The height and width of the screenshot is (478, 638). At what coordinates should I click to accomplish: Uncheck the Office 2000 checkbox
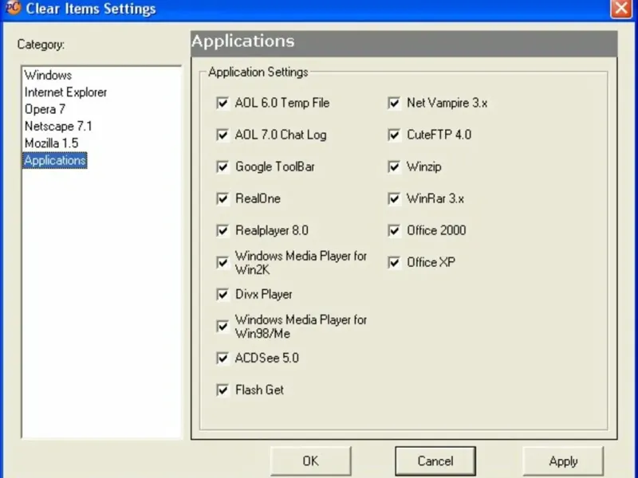coord(394,230)
